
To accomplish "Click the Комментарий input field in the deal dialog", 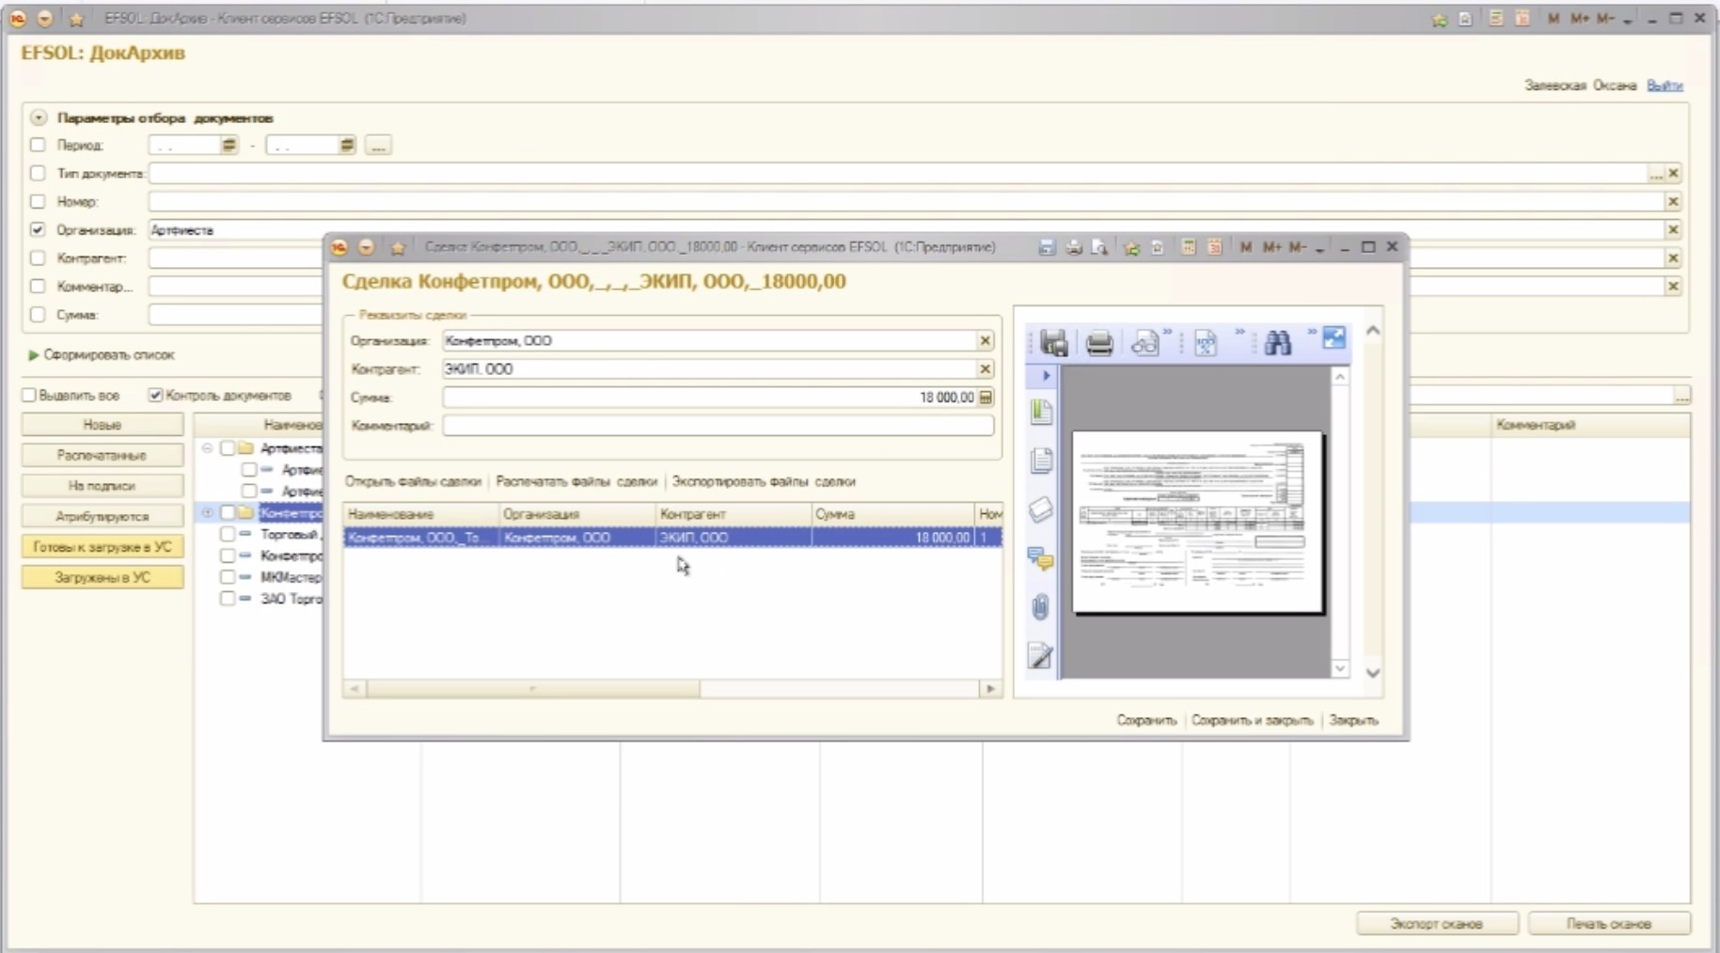I will pyautogui.click(x=718, y=426).
